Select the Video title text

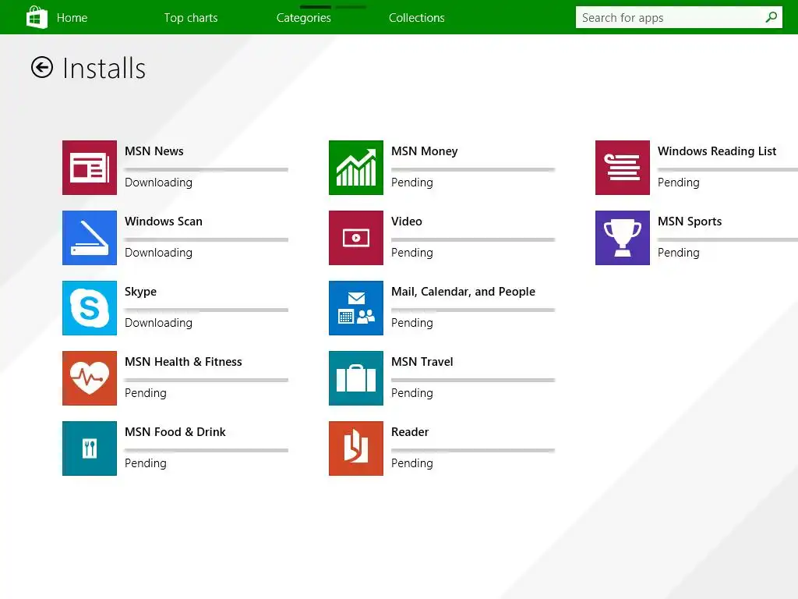click(407, 222)
